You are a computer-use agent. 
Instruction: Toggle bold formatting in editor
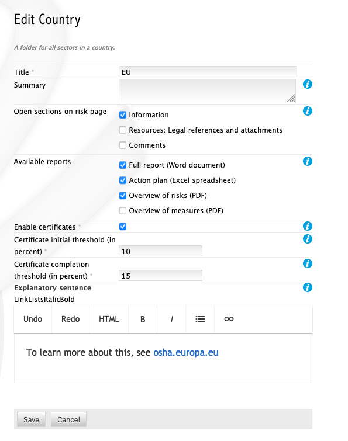point(143,319)
